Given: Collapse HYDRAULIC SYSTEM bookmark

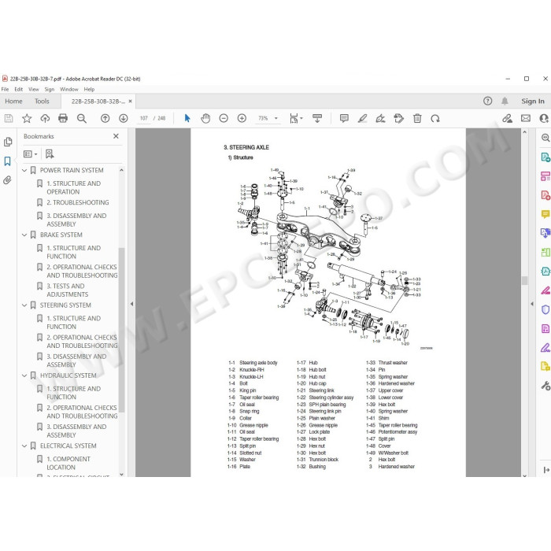Looking at the screenshot, I should (x=24, y=375).
